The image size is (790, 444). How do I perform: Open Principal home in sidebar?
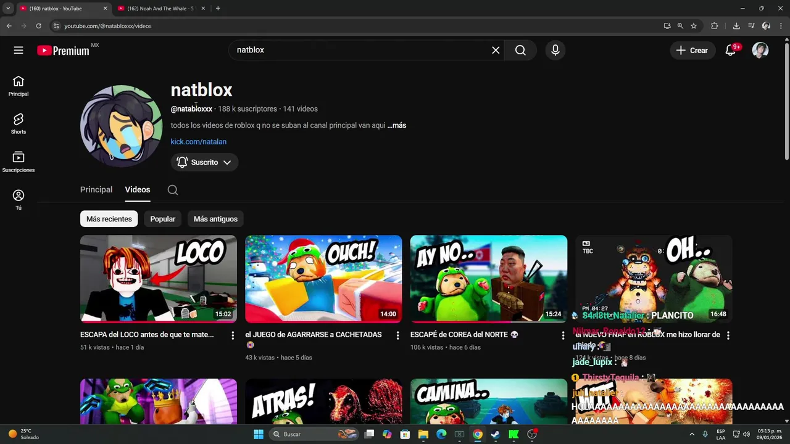[x=19, y=86]
